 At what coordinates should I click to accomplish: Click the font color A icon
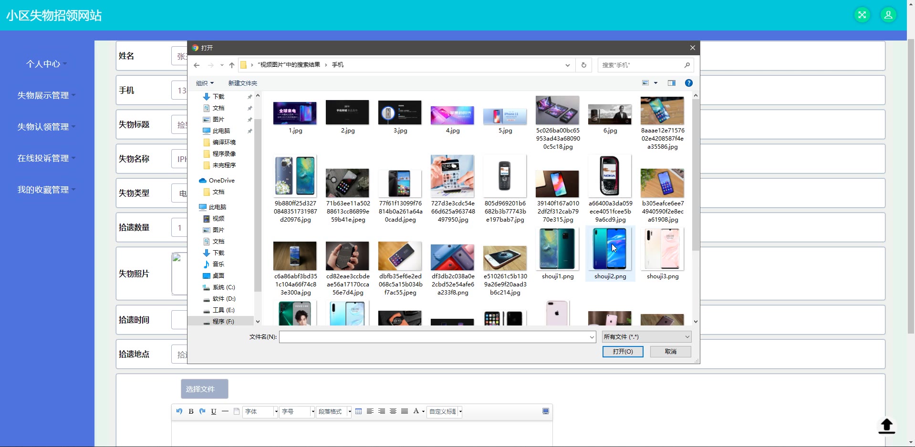416,411
